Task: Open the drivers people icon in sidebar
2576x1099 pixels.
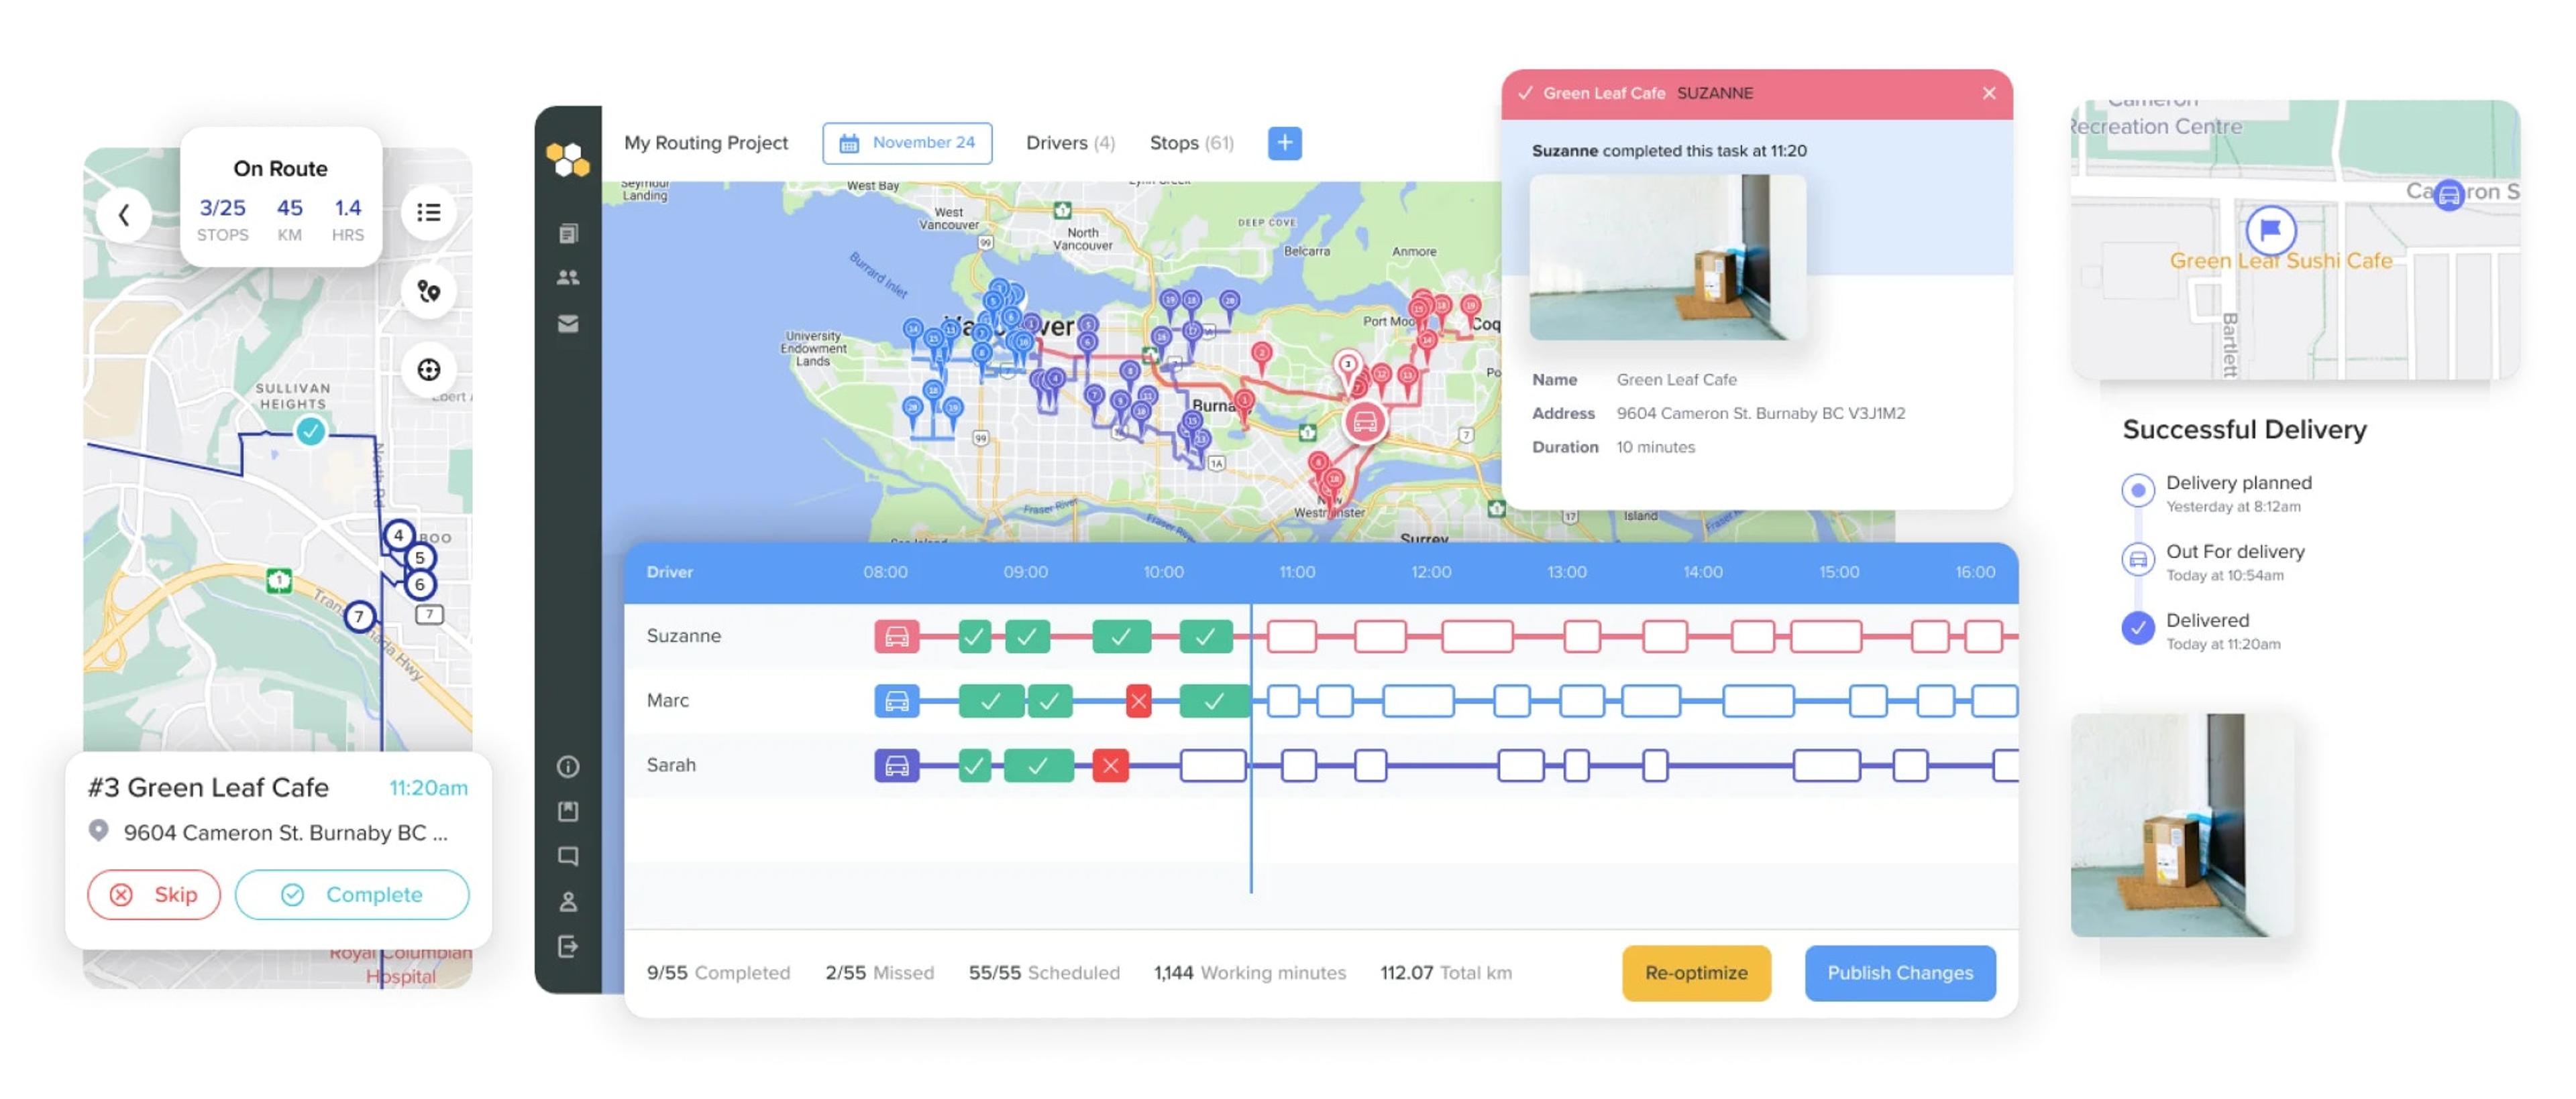Action: point(568,277)
